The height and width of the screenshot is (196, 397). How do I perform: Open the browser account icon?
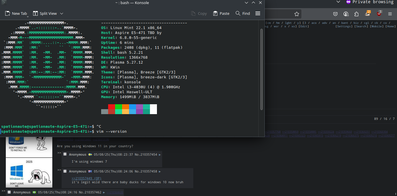[346, 14]
